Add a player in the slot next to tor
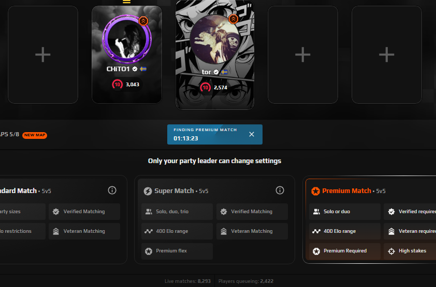 coord(302,55)
